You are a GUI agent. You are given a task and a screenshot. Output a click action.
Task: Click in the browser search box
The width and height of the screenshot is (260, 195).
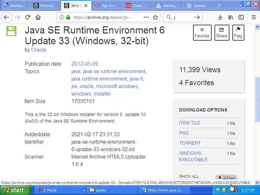coord(183,17)
